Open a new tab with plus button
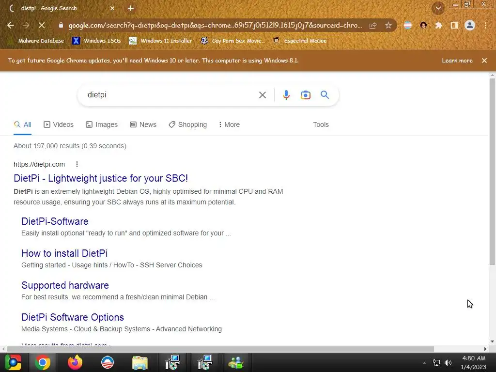The width and height of the screenshot is (496, 372). point(131,8)
